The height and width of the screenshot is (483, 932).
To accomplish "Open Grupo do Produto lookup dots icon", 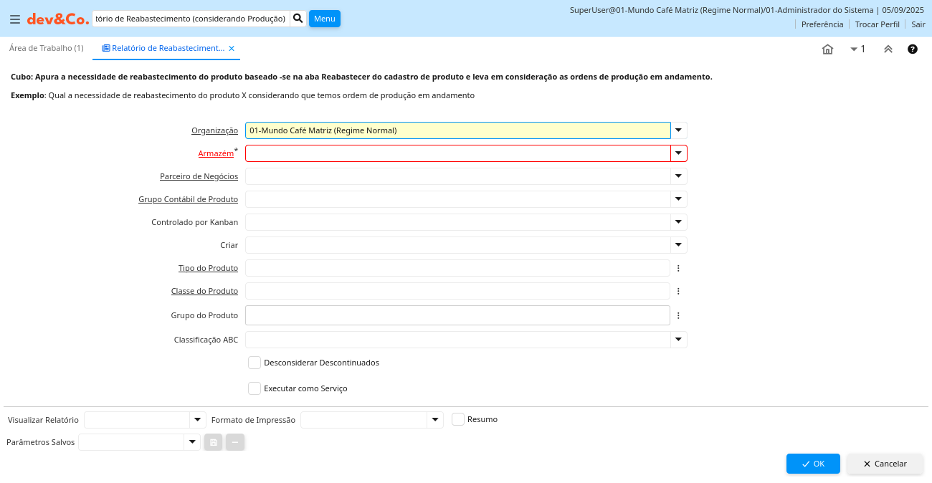I will (678, 315).
